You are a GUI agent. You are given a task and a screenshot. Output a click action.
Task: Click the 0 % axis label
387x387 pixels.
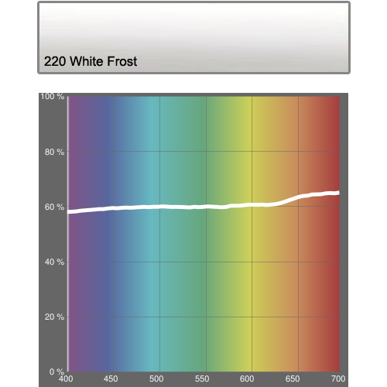pos(57,372)
